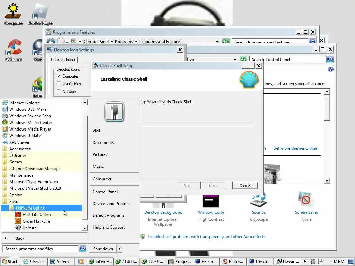Launch Windows Media Player from Start menu
Image resolution: width=355 pixels, height=266 pixels.
click(x=30, y=129)
